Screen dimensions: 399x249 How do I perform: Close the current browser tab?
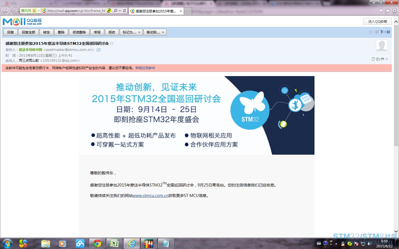point(181,11)
